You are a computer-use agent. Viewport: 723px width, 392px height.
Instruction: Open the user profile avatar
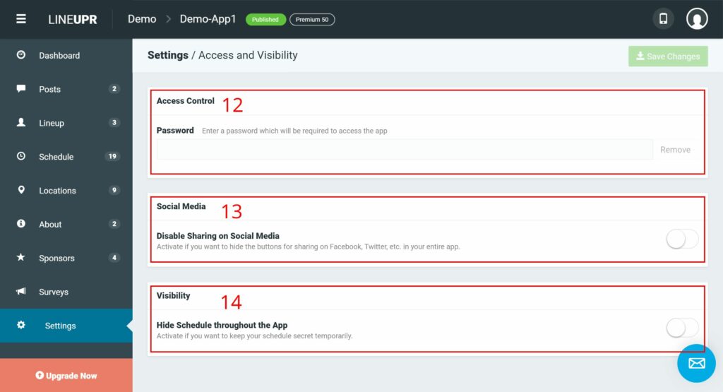click(x=697, y=19)
